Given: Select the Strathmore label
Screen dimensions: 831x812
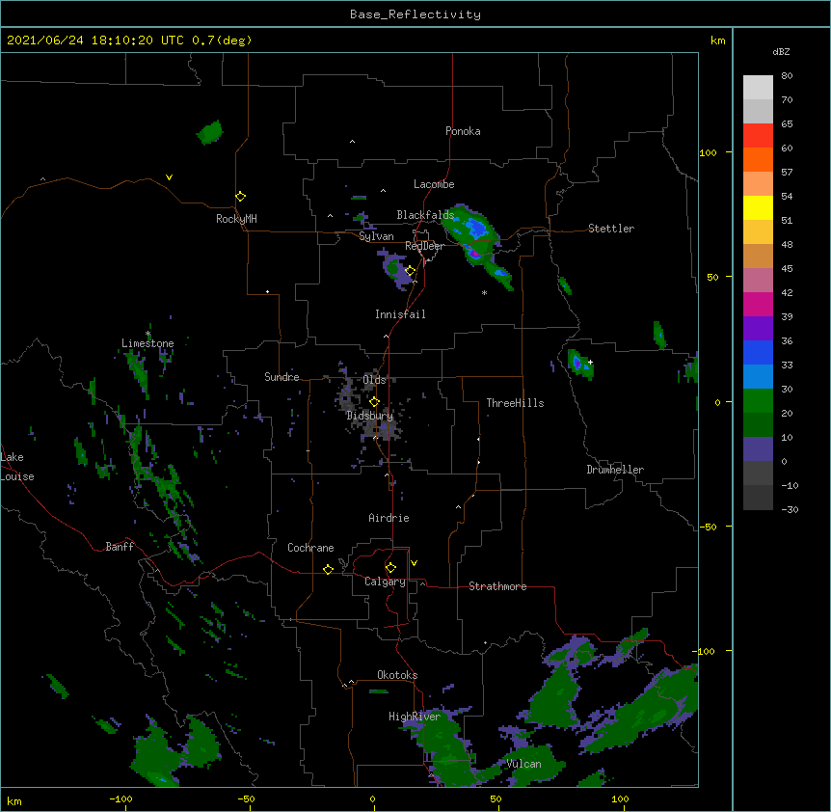Looking at the screenshot, I should click(x=497, y=586).
